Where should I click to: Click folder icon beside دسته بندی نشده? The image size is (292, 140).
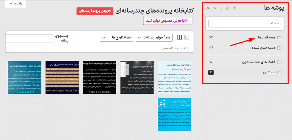pos(279,48)
